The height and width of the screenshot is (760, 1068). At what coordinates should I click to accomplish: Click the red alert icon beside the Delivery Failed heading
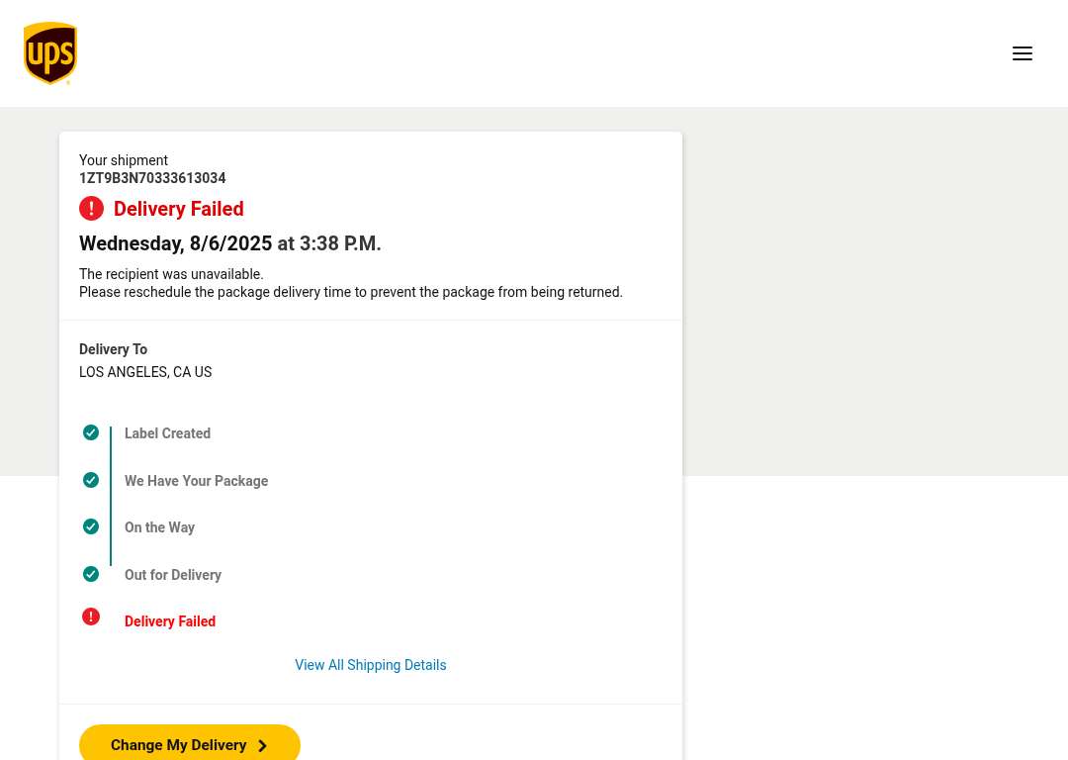click(91, 209)
